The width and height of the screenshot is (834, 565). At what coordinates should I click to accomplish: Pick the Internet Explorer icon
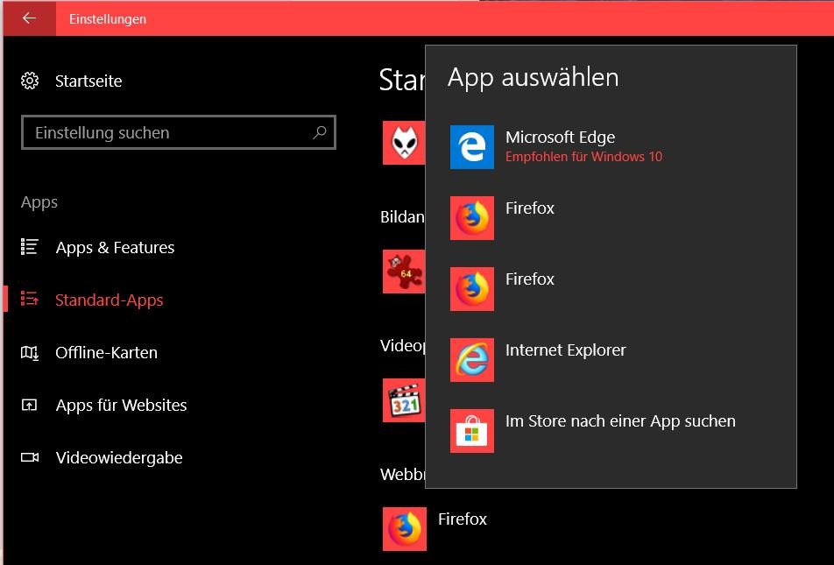[472, 360]
